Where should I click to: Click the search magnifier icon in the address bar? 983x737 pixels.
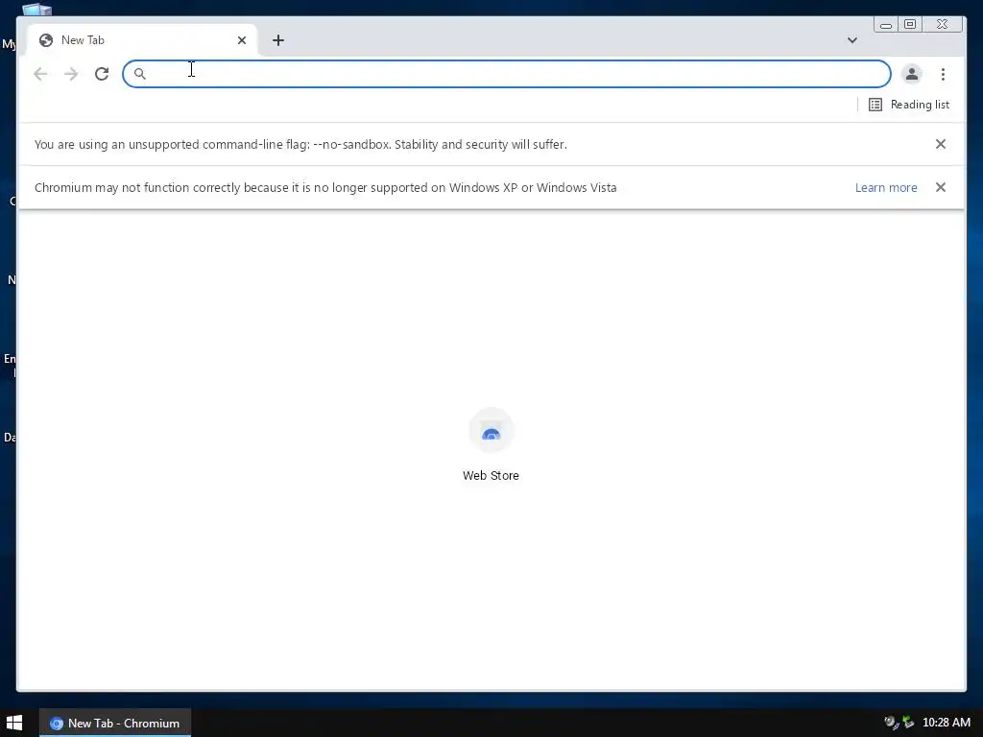click(140, 74)
